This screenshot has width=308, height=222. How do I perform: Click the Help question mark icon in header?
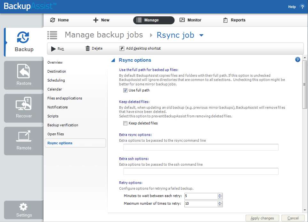(302, 7)
